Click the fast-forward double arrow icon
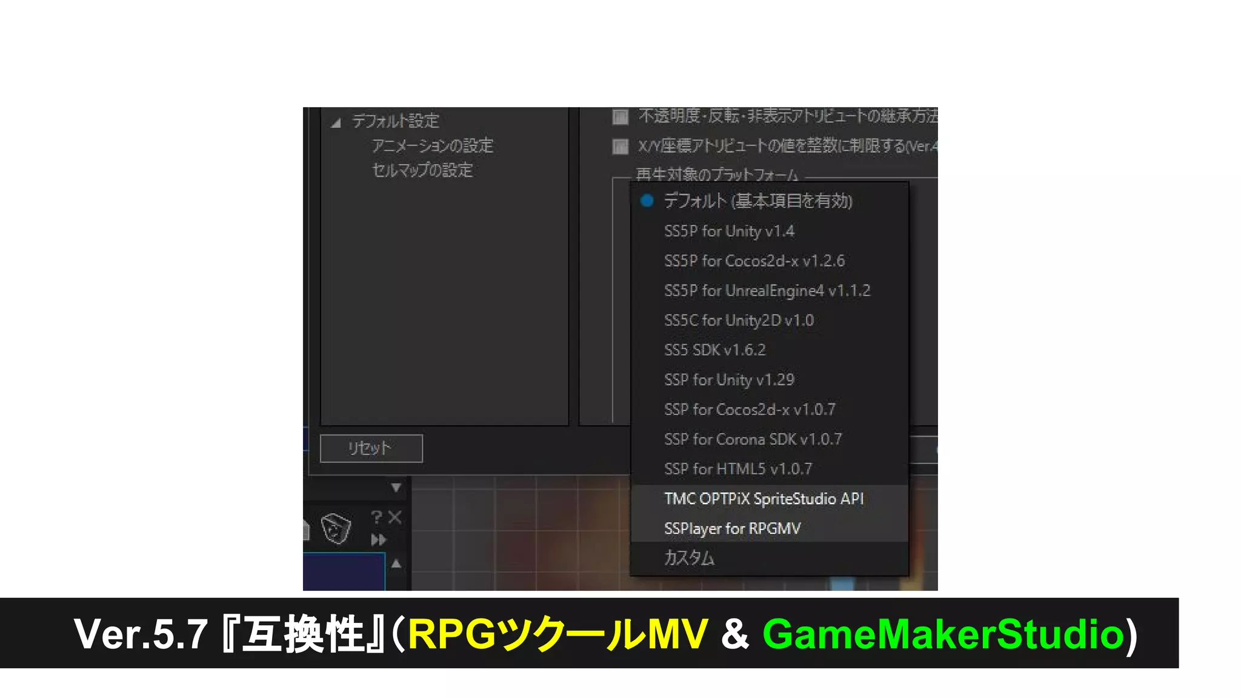This screenshot has height=698, width=1241. click(x=379, y=539)
